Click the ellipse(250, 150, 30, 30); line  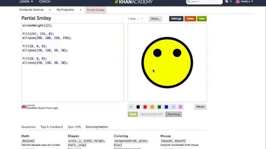(45, 62)
